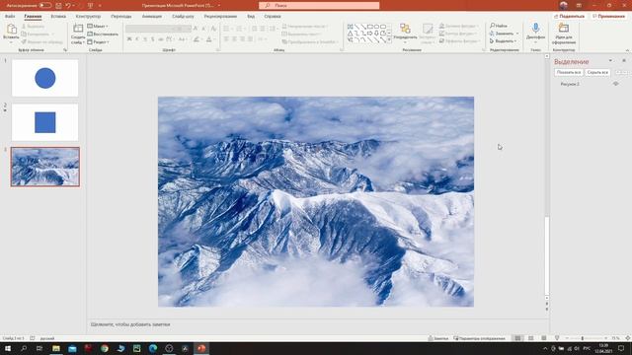Screen dimensions: 632x355
Task: Click the bold Ж icon
Action: [129, 39]
